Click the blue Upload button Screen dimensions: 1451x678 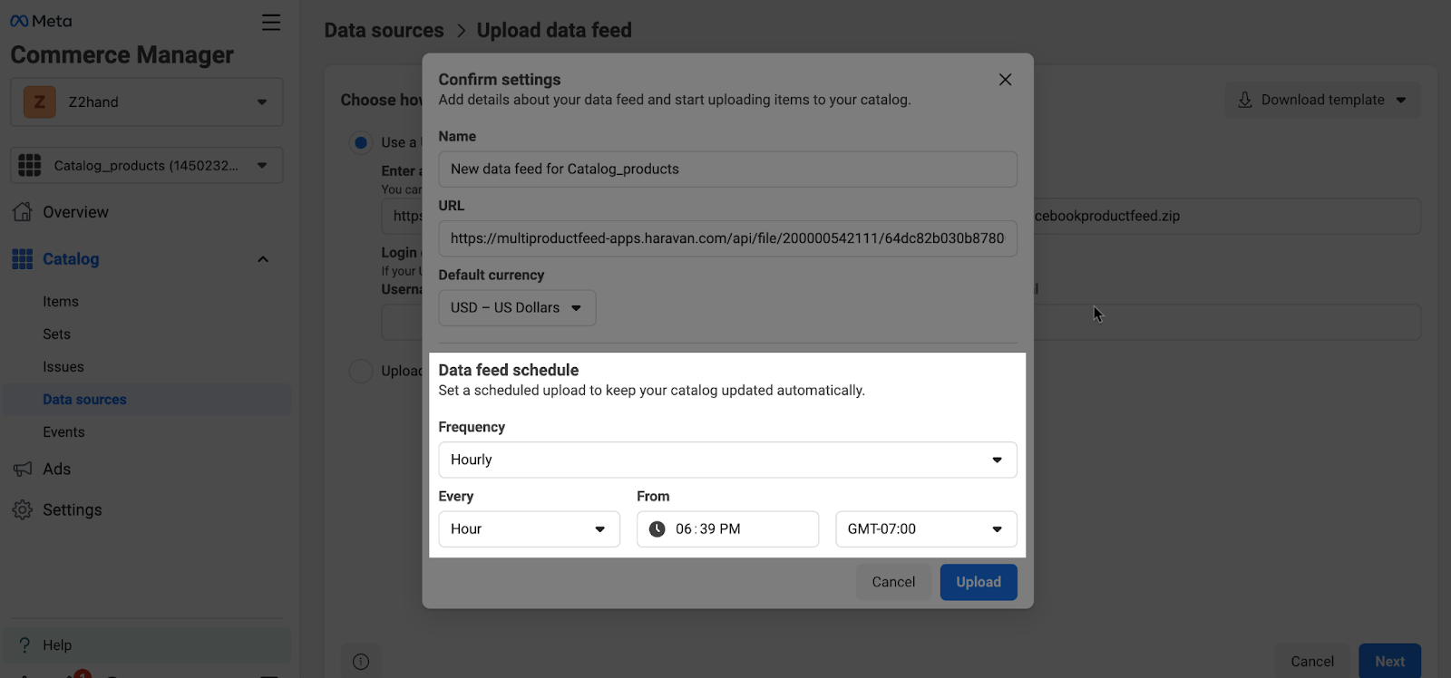click(978, 582)
